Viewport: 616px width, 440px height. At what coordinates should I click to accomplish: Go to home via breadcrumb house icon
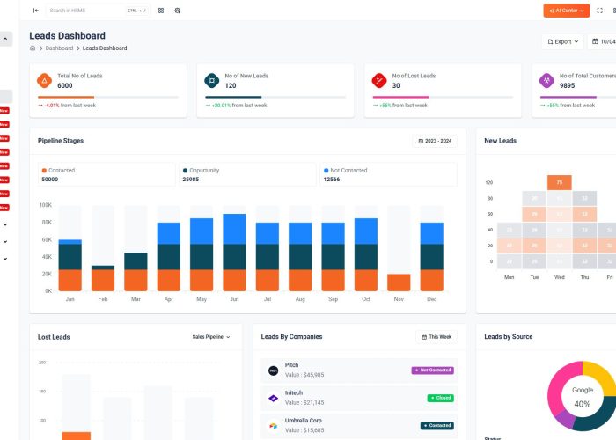point(33,48)
